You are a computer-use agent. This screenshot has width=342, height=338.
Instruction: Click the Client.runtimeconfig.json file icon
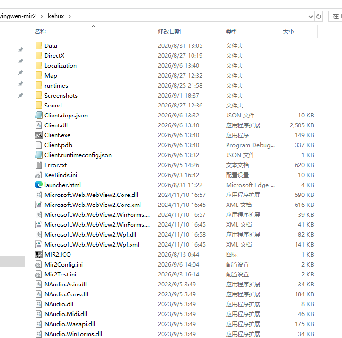pyautogui.click(x=39, y=155)
